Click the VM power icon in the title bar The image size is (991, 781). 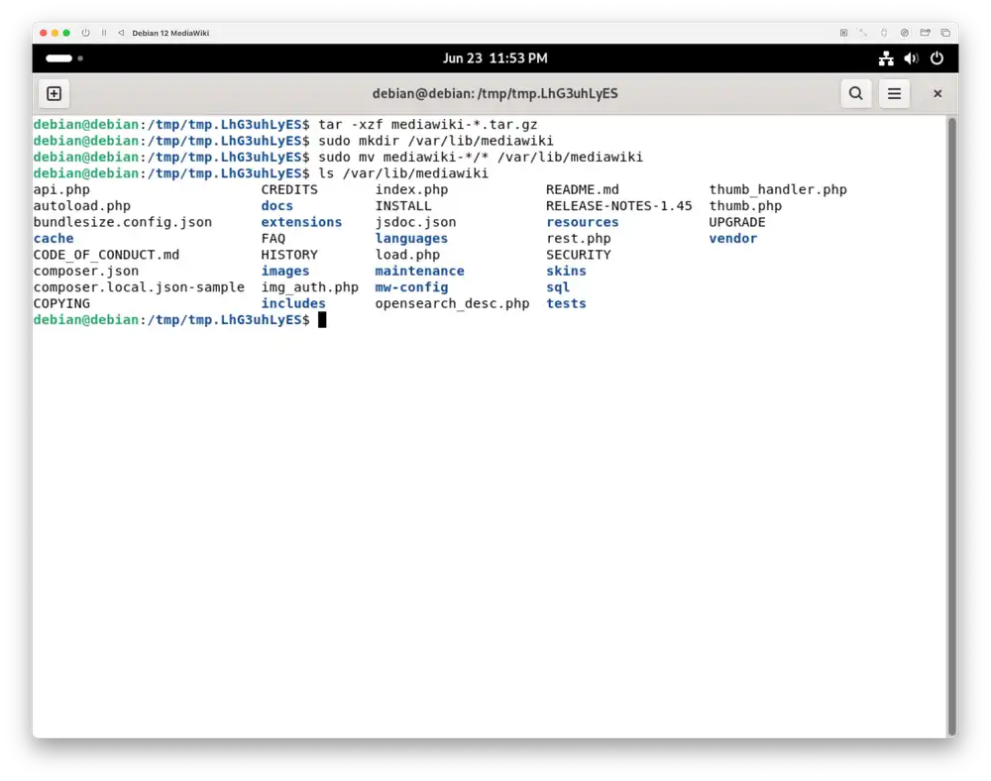click(x=85, y=33)
